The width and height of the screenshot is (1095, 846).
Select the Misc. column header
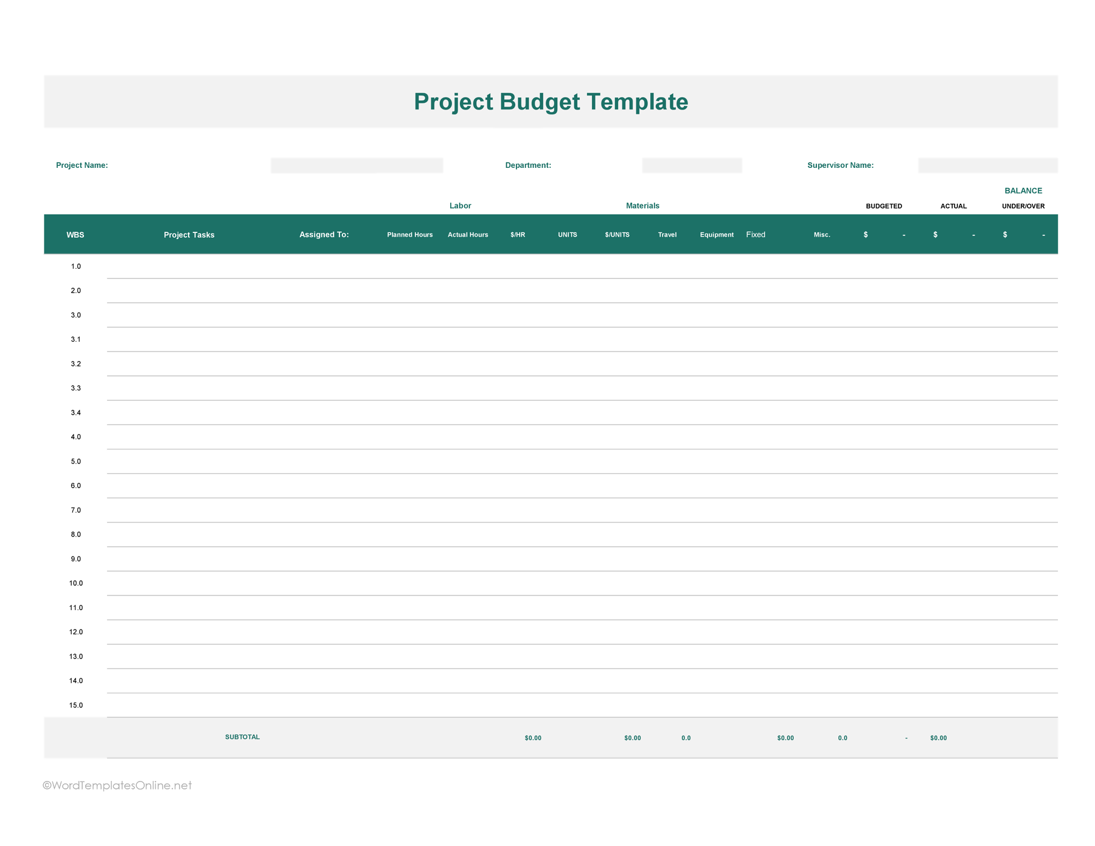pos(822,235)
